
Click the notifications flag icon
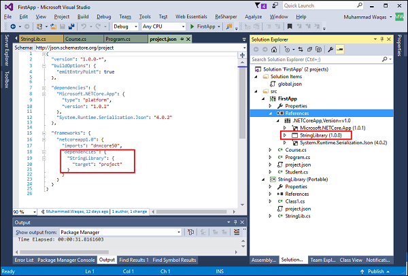point(260,5)
